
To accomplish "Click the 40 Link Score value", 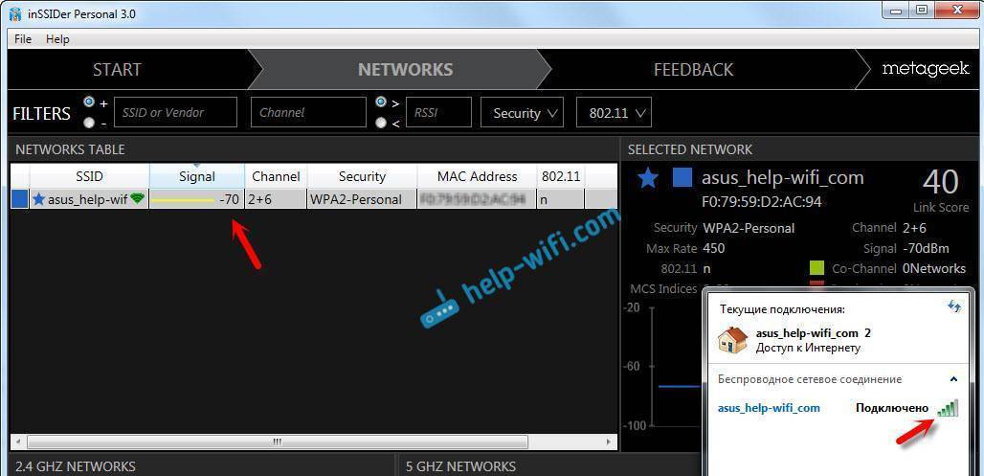I will 941,182.
